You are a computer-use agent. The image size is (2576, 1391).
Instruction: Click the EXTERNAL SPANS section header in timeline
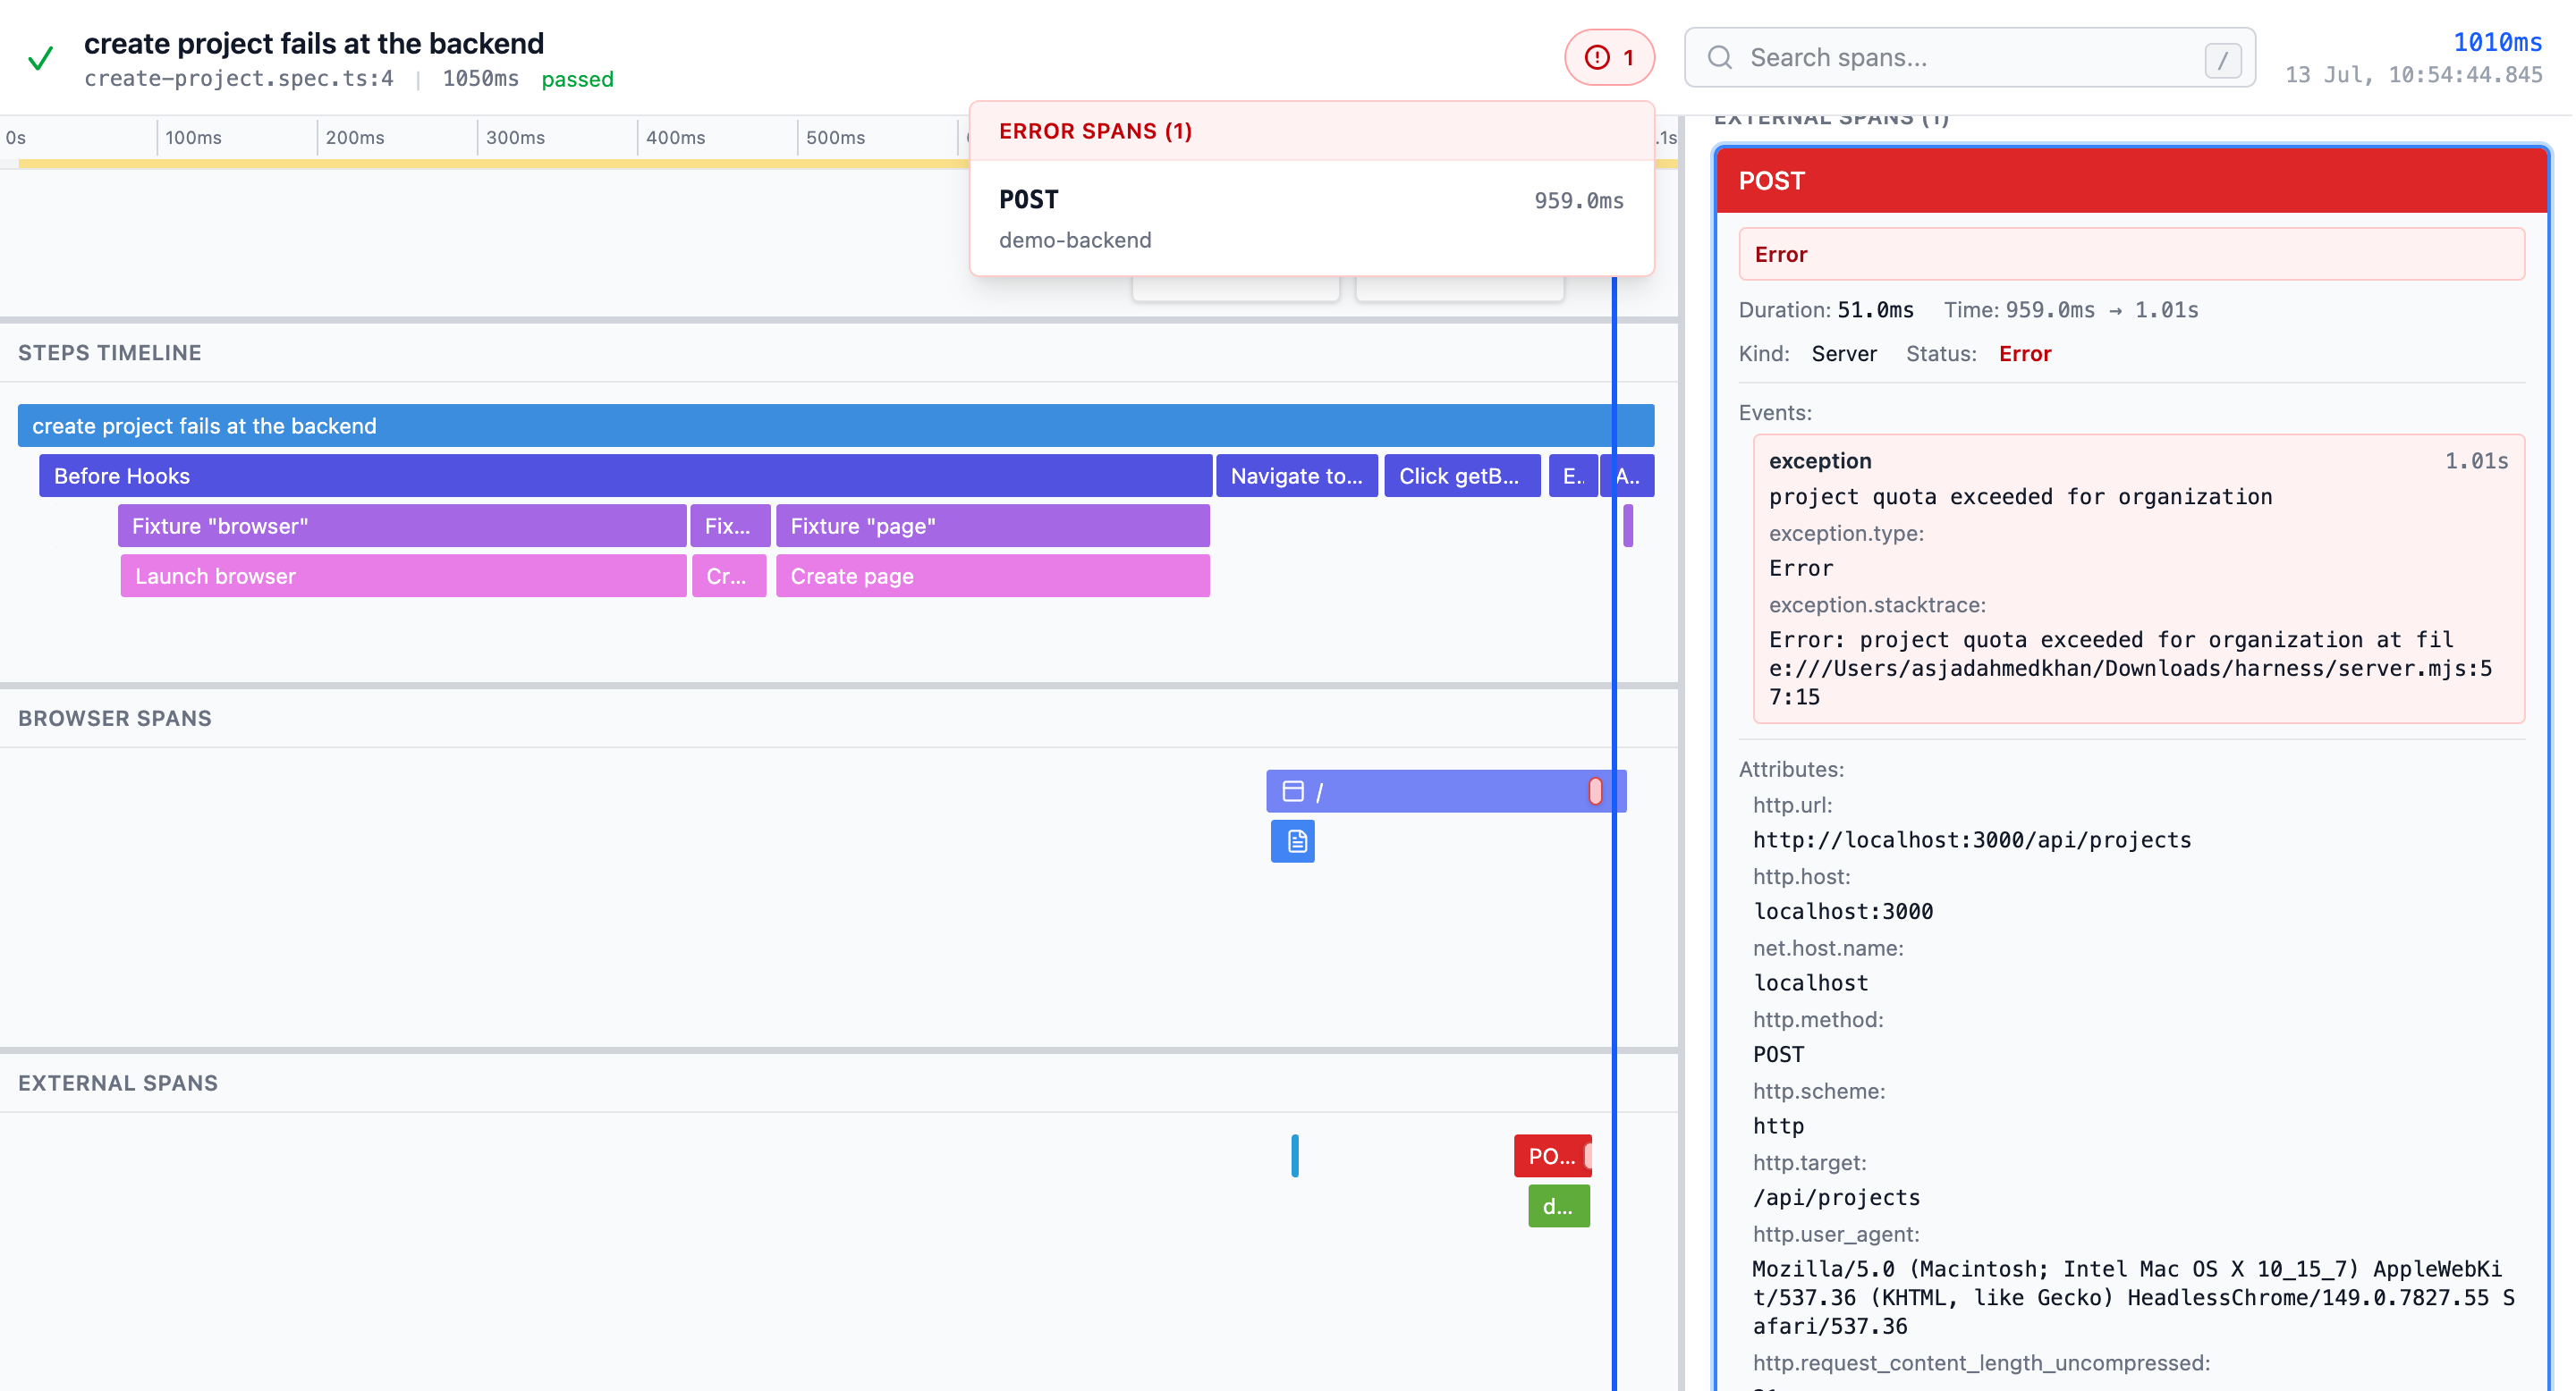click(x=118, y=1083)
